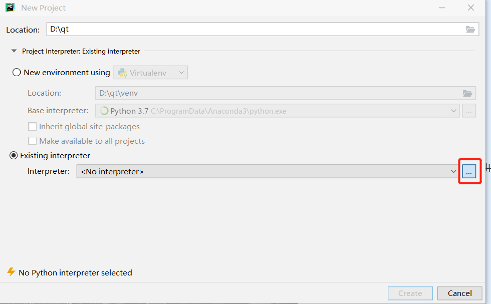Browse folder for project Location field
Viewport: 491px width, 304px height.
point(470,30)
